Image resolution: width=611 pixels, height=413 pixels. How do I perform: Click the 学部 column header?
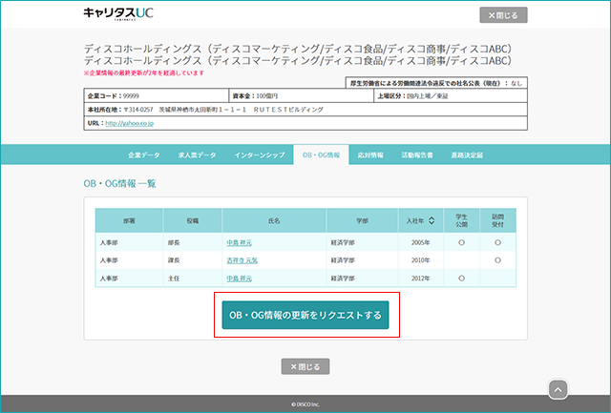point(363,220)
